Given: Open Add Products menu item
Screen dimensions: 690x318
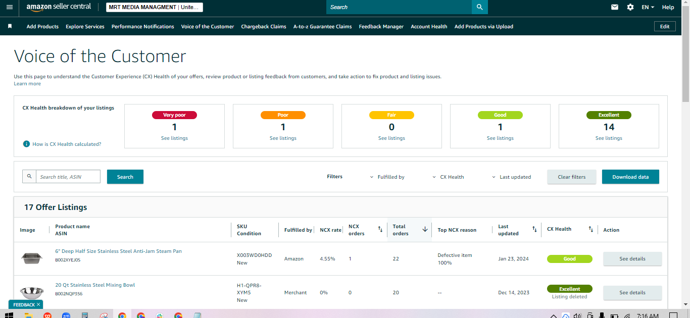Looking at the screenshot, I should pos(42,26).
